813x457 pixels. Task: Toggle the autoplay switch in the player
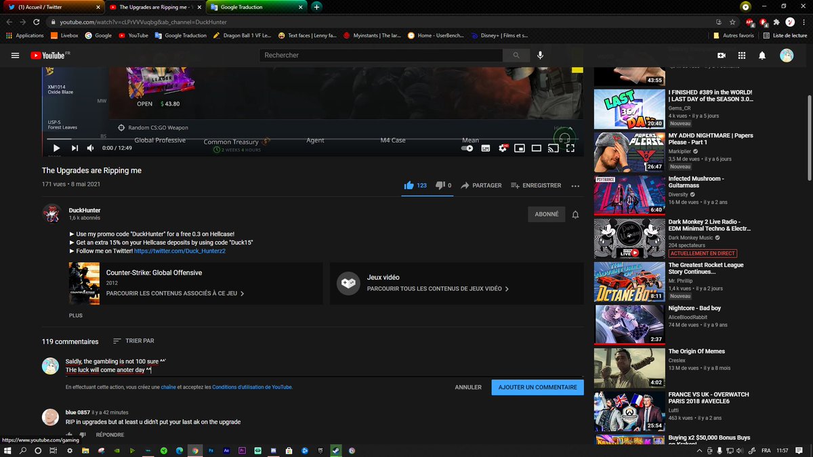tap(467, 148)
